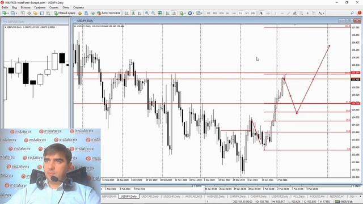Click the zoom out chart icon
The image size is (363, 204).
tap(153, 13)
